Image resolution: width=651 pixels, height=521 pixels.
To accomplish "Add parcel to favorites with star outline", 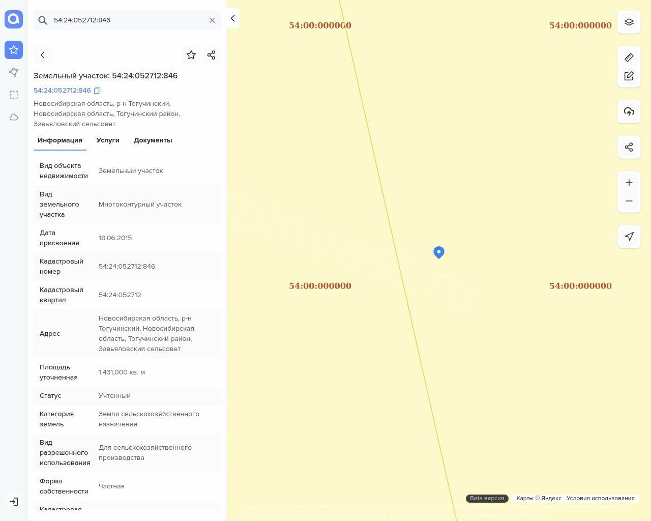I will tap(191, 55).
